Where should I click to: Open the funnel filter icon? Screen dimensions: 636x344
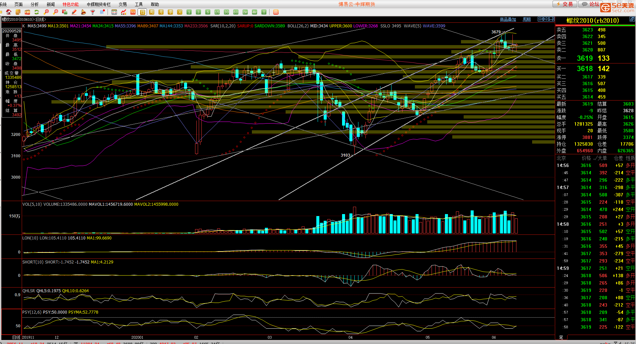pos(93,12)
